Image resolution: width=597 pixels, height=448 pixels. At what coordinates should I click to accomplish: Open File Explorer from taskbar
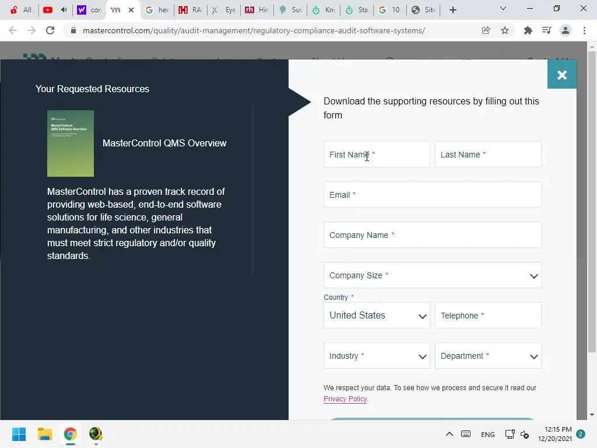pos(44,434)
